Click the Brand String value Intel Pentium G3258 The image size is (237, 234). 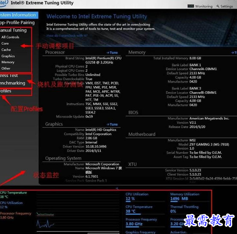pyautogui.click(x=104, y=60)
